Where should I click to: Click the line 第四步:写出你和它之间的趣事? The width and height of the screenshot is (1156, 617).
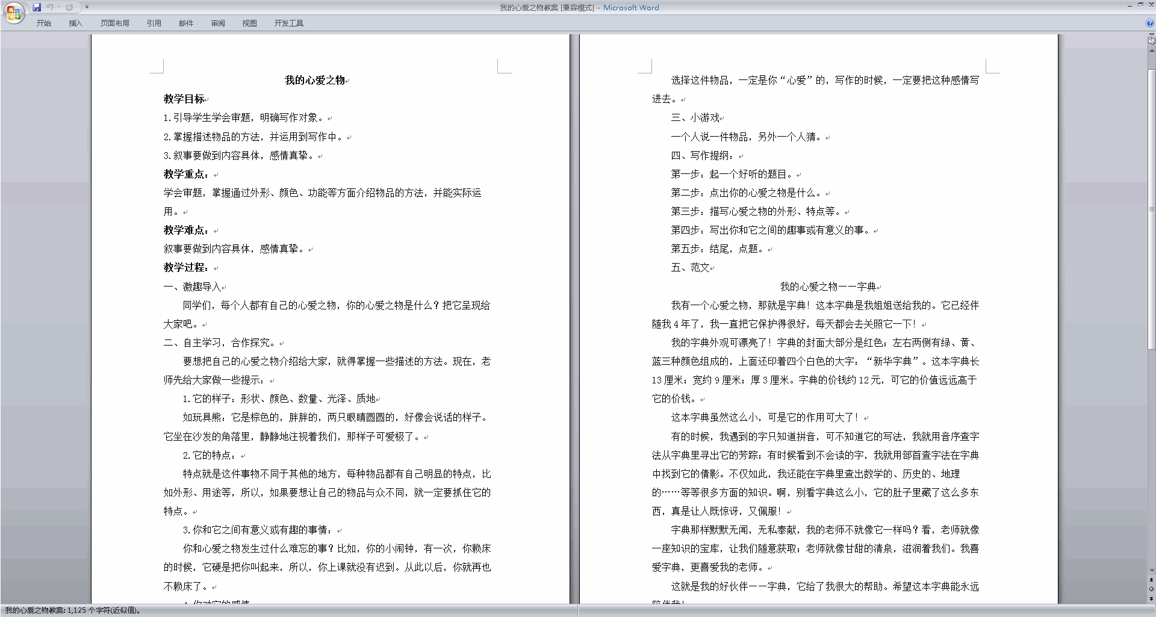click(772, 230)
